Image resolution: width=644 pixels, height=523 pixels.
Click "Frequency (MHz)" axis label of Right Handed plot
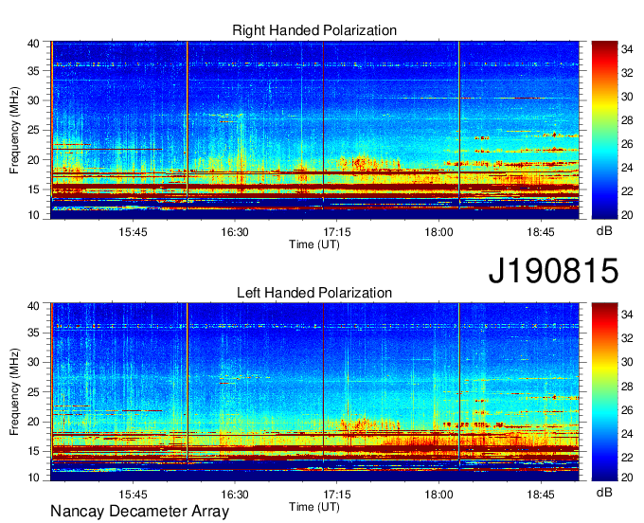pos(14,130)
